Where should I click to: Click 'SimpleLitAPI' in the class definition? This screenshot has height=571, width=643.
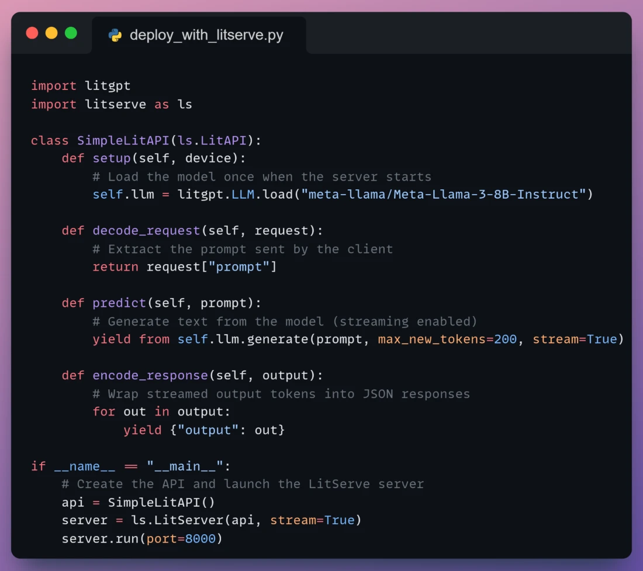[x=123, y=140]
